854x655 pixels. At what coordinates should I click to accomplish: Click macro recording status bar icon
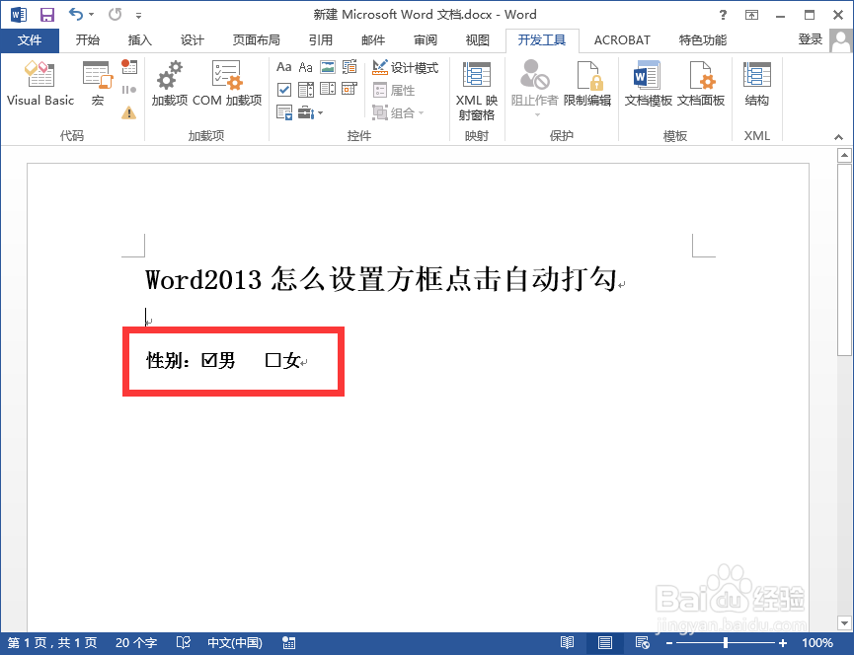coord(288,643)
